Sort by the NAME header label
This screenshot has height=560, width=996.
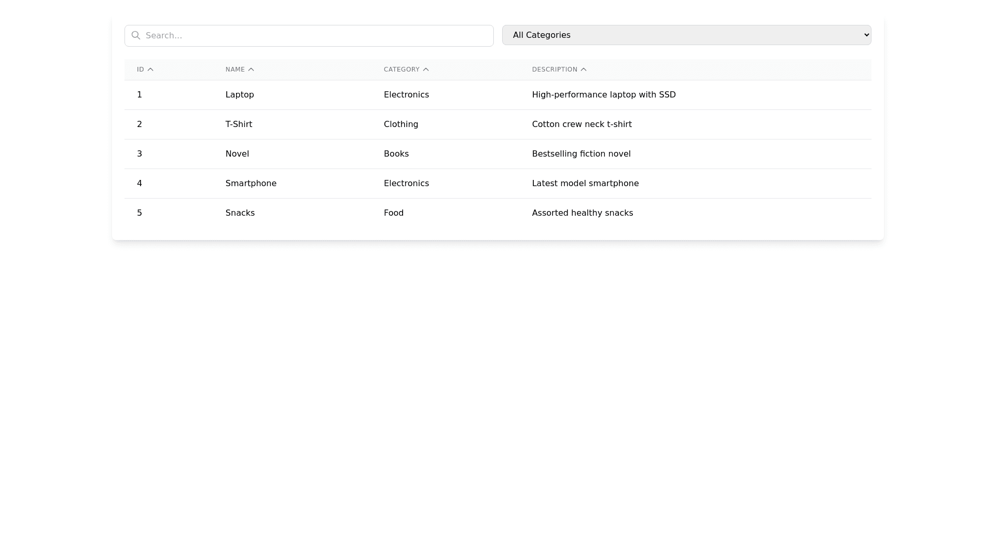[x=235, y=69]
